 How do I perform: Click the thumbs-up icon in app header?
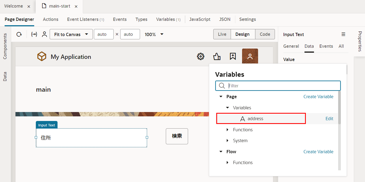217,56
